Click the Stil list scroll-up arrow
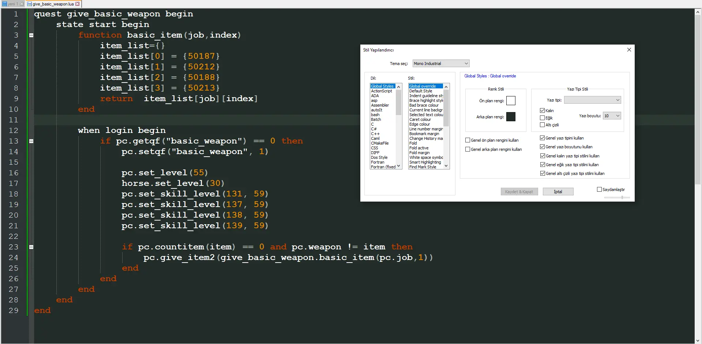 coord(446,87)
